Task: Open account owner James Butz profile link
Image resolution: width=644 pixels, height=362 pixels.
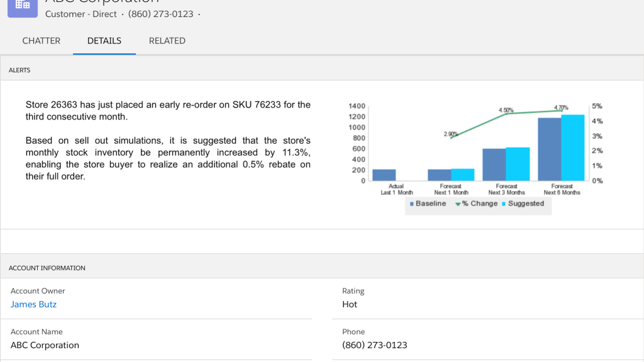Action: [33, 304]
